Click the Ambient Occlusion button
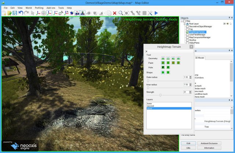 [209, 143]
